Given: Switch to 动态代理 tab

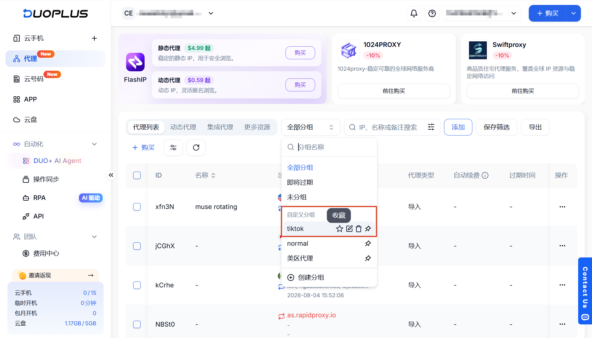Looking at the screenshot, I should (x=183, y=127).
